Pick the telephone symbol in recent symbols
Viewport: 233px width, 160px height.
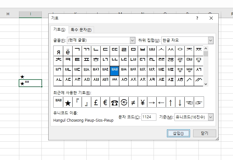(114, 102)
